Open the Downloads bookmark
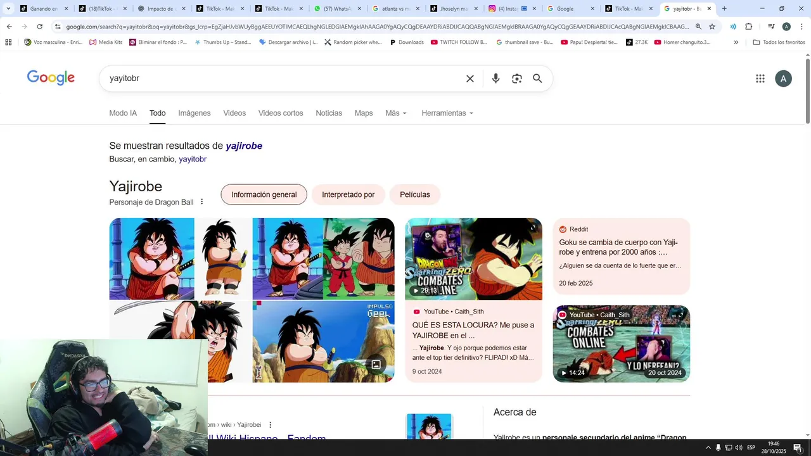This screenshot has height=456, width=811. pos(406,42)
